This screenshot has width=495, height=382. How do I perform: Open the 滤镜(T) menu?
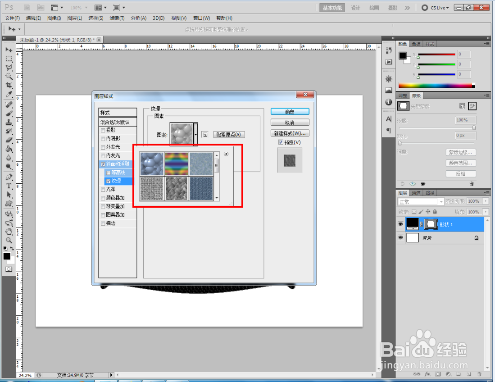(117, 18)
